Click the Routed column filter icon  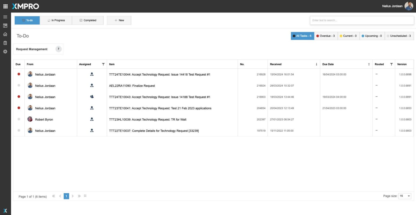coord(391,64)
